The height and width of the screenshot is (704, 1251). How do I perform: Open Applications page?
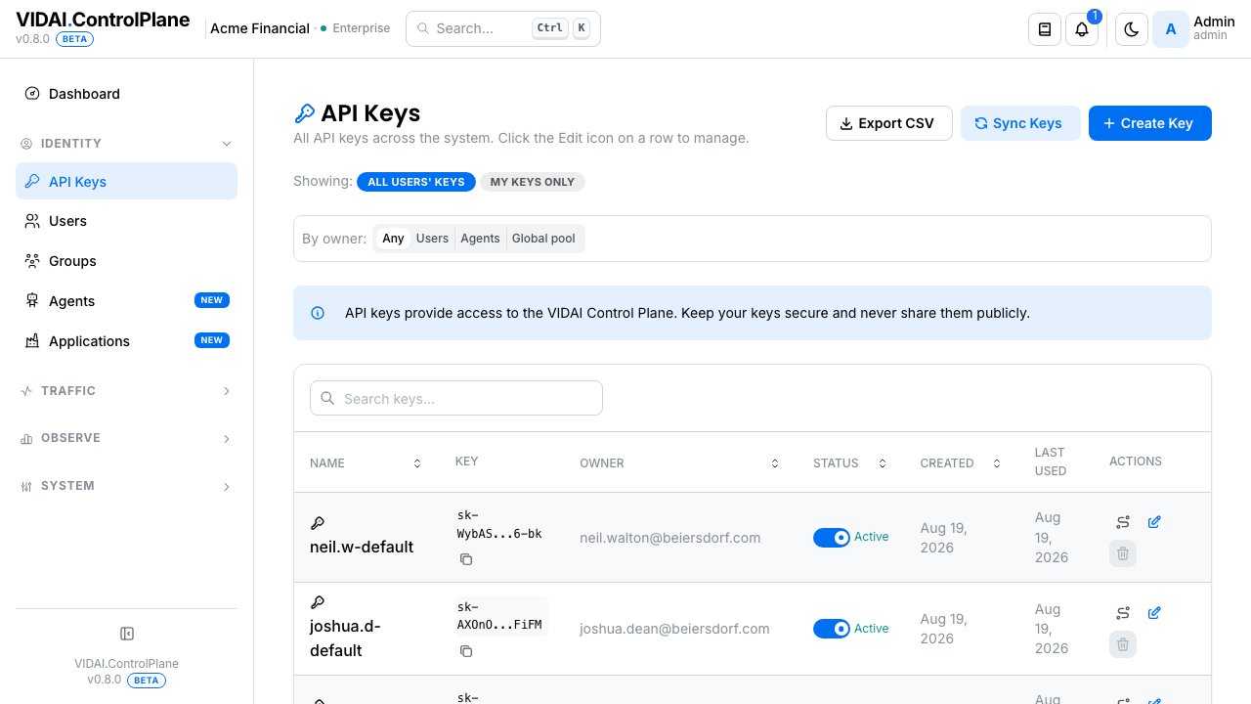tap(126, 341)
